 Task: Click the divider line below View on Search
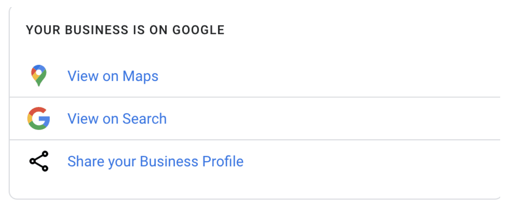(255, 139)
